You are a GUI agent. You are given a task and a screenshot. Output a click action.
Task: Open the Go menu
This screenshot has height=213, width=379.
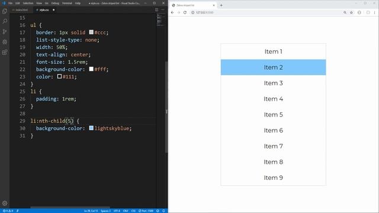(47, 3)
